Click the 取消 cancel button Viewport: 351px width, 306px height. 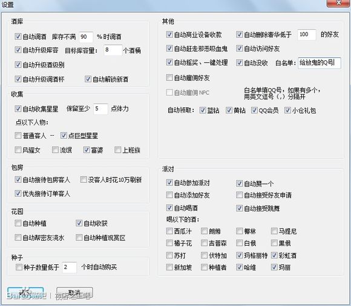coord(74,293)
